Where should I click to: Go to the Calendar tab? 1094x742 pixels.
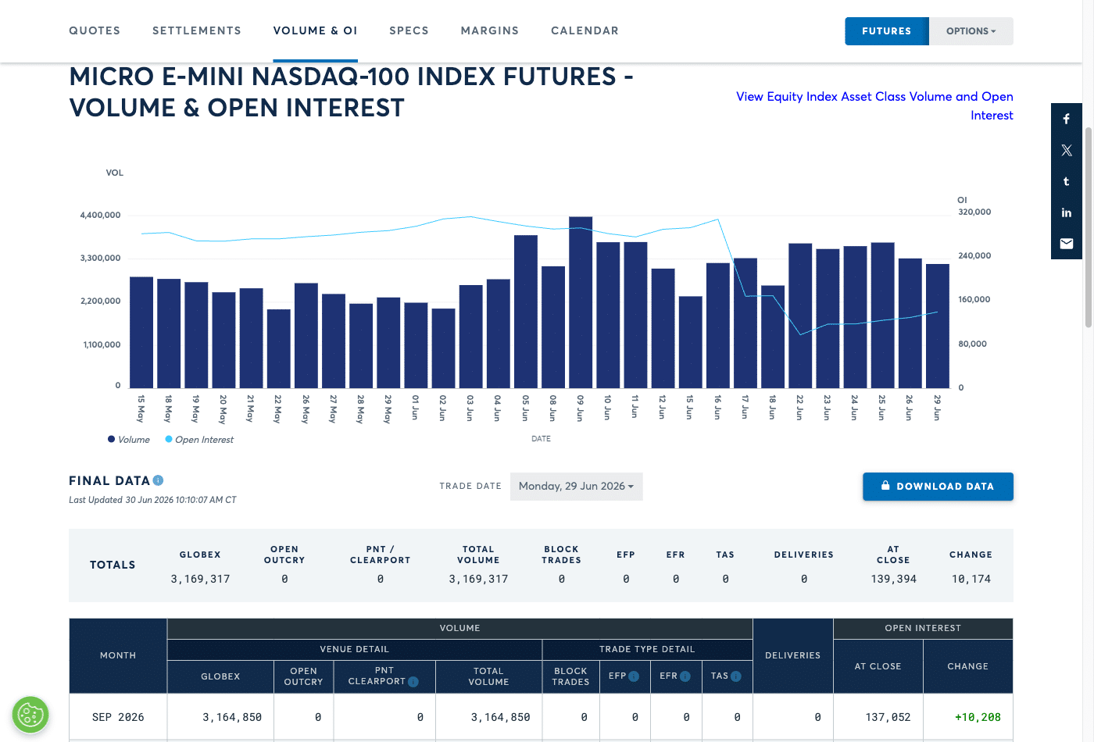(x=585, y=30)
